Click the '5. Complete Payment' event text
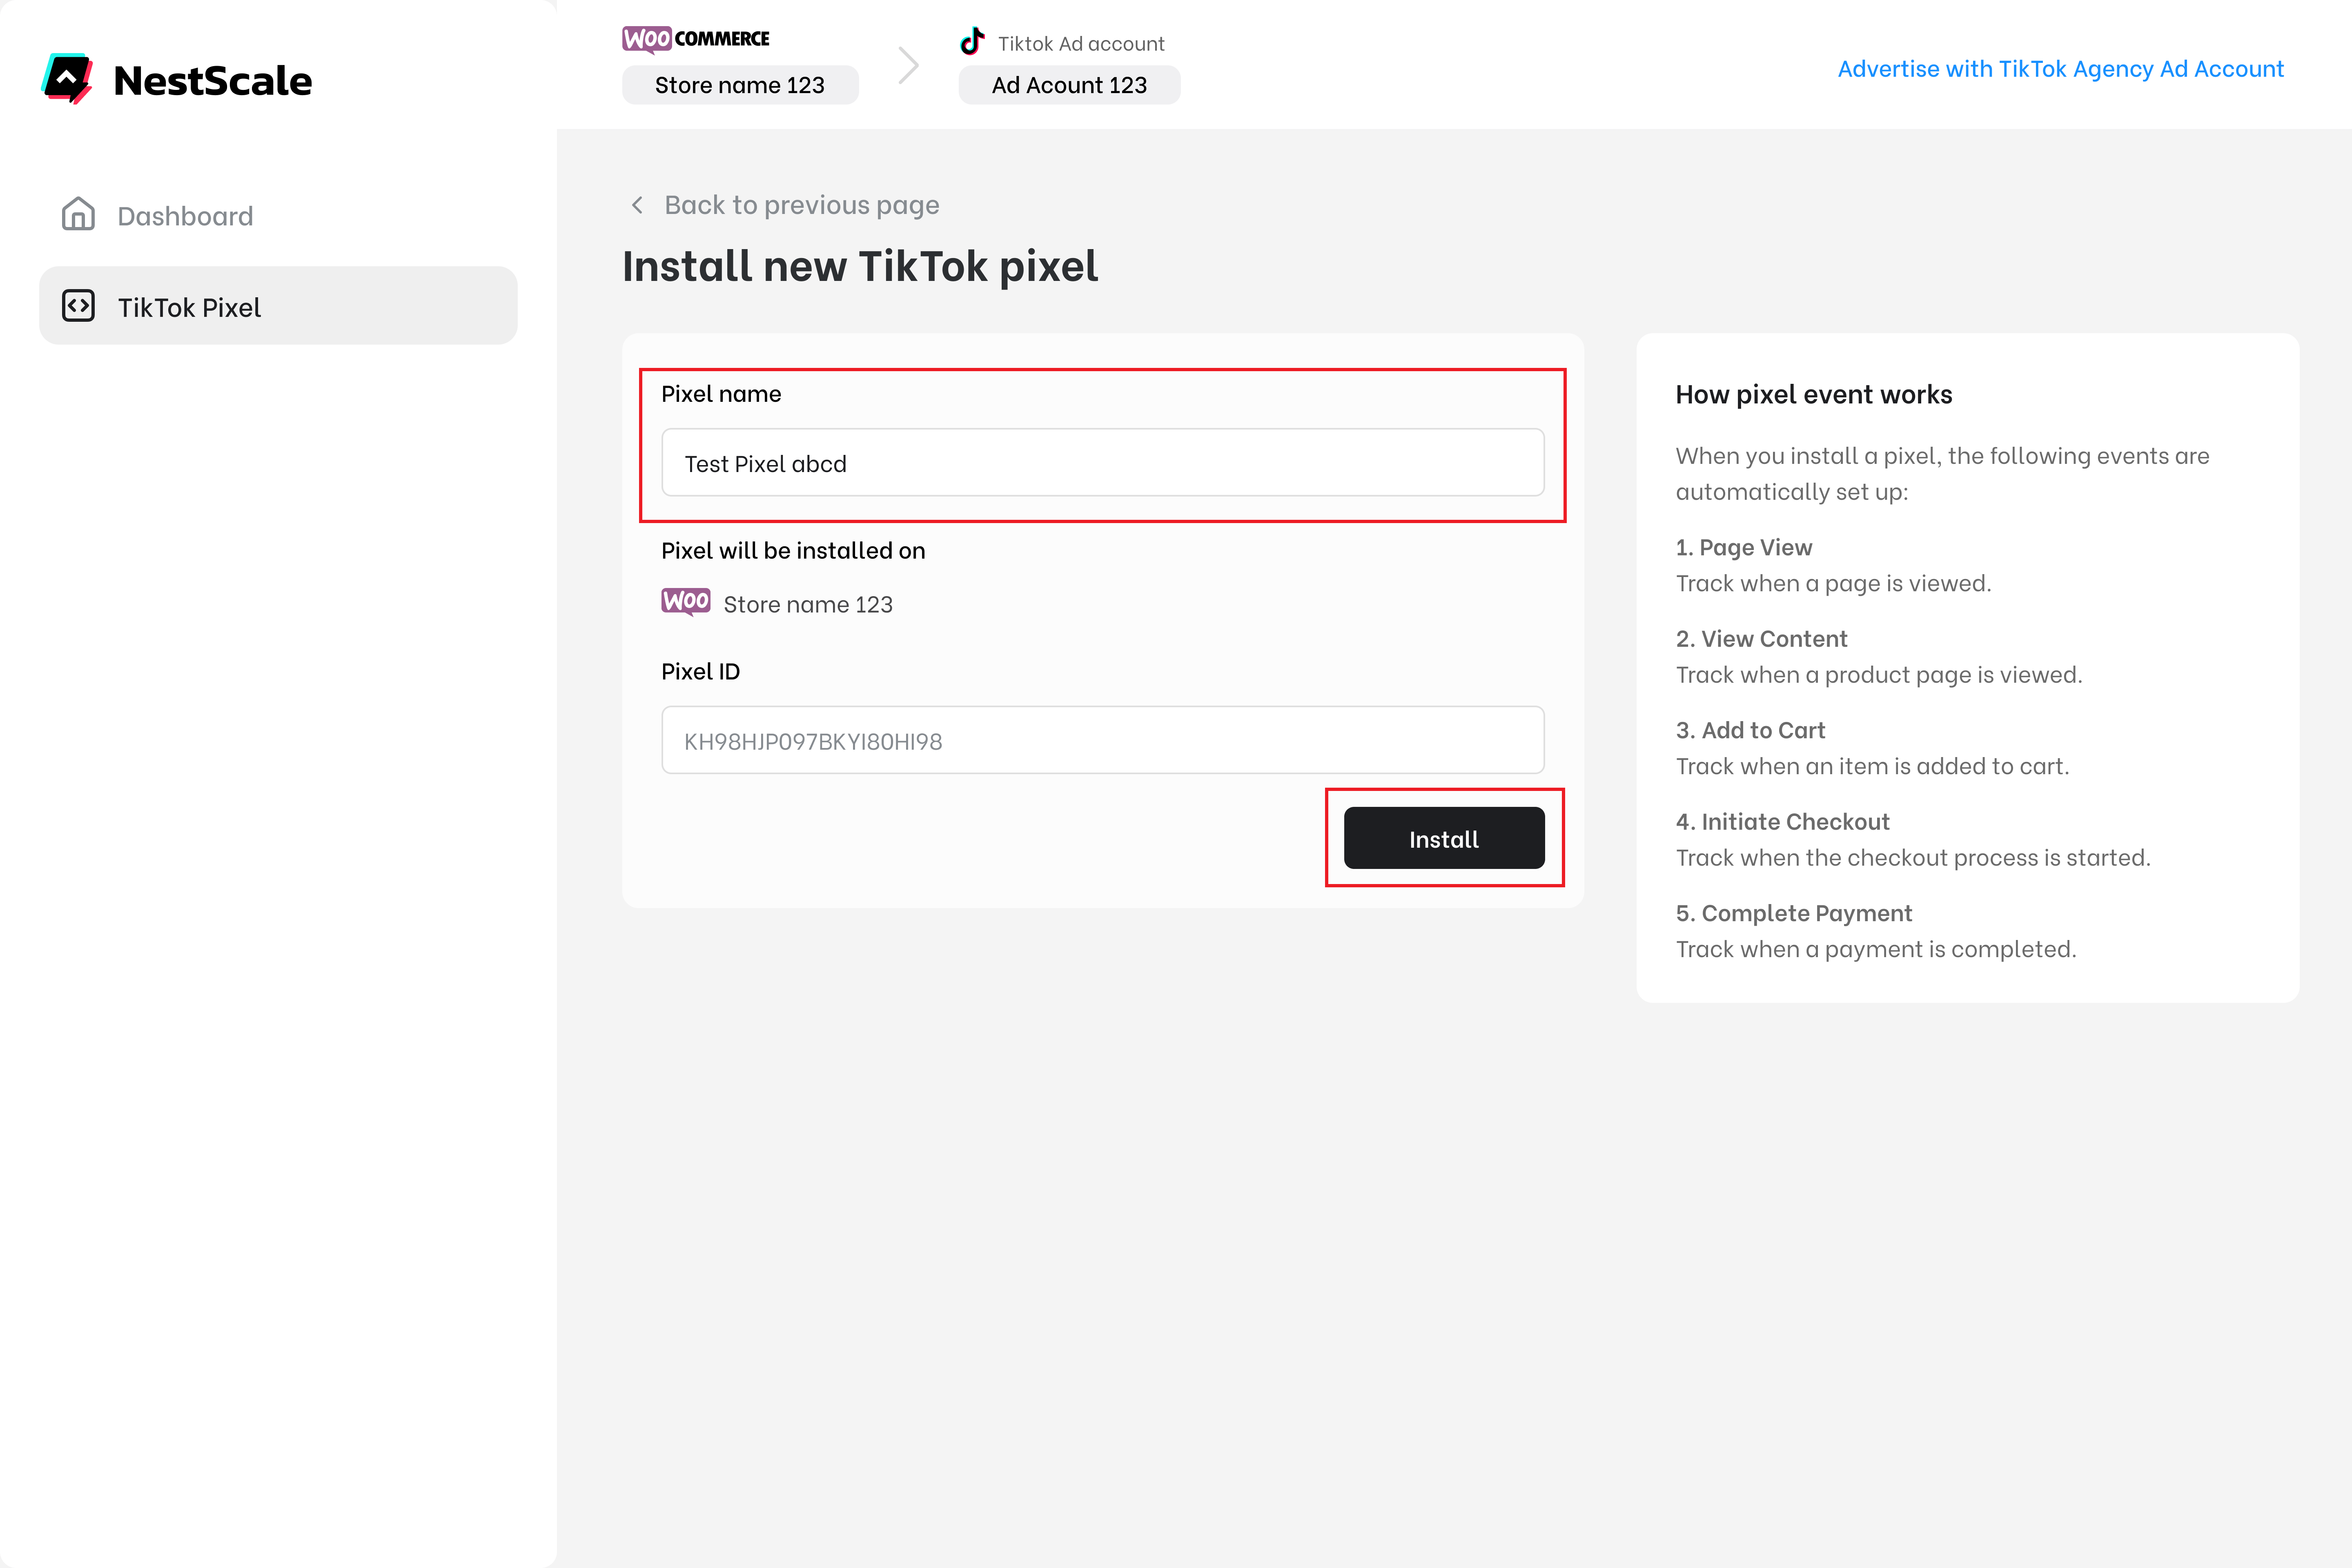The image size is (2352, 1568). pyautogui.click(x=1794, y=913)
